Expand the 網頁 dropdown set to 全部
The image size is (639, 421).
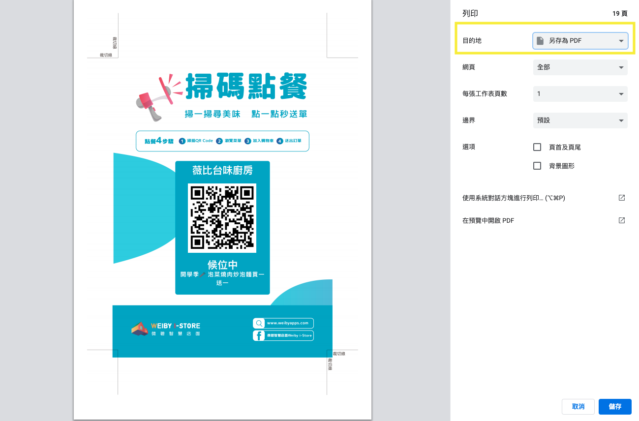[580, 67]
